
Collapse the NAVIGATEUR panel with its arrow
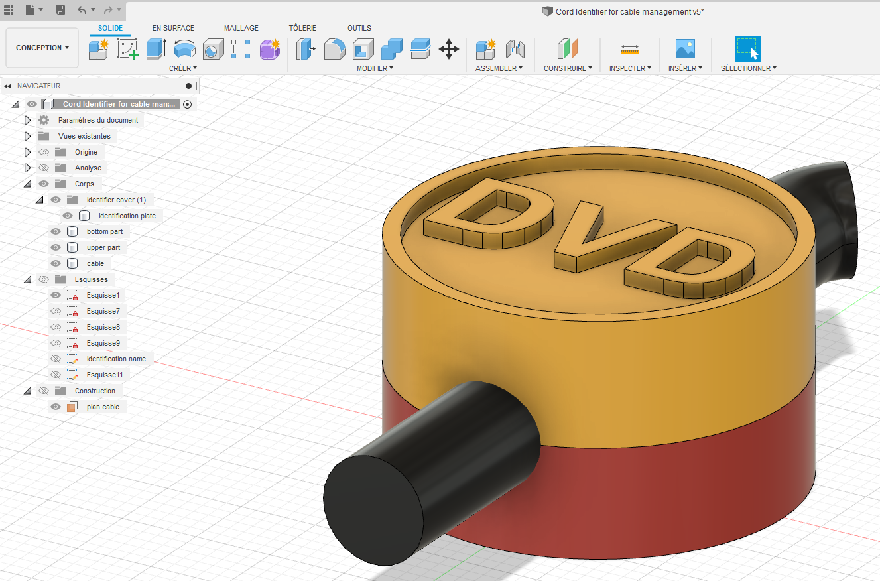point(7,86)
